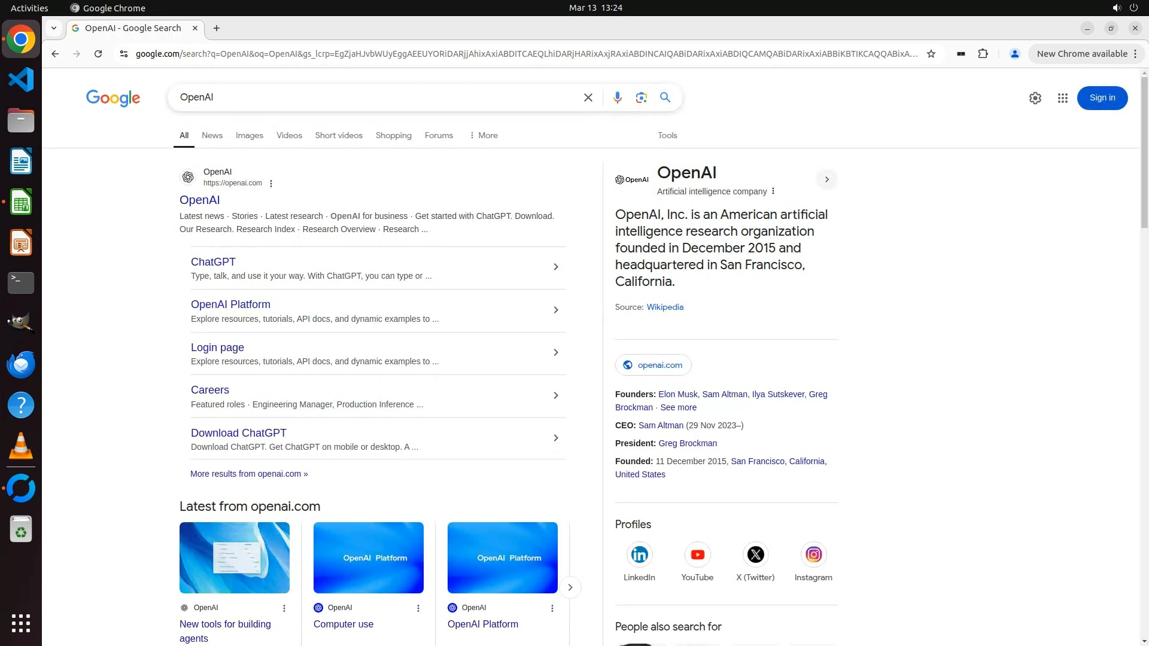Switch to the Images tab
Viewport: 1149px width, 646px height.
(x=249, y=135)
